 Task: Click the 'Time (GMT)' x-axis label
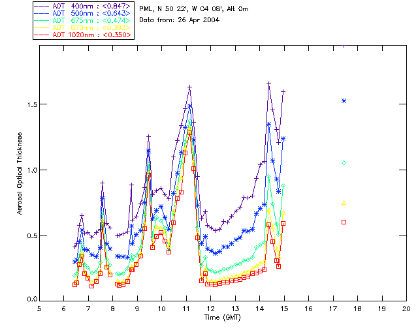[222, 318]
